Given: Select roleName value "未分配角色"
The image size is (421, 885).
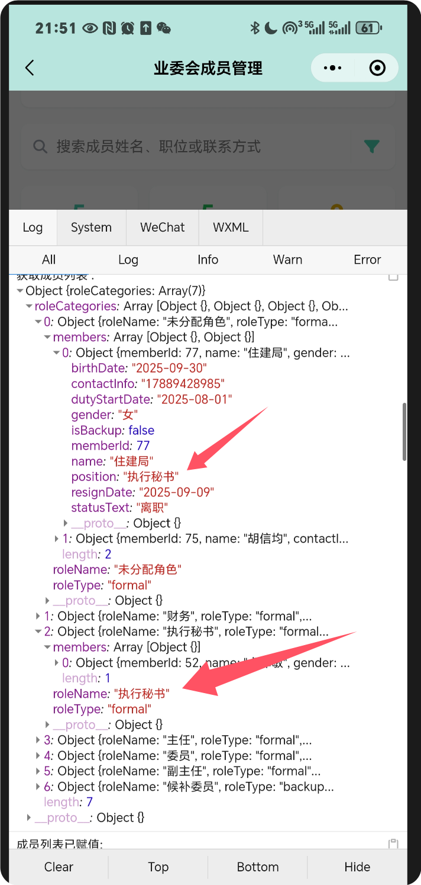Looking at the screenshot, I should point(147,569).
